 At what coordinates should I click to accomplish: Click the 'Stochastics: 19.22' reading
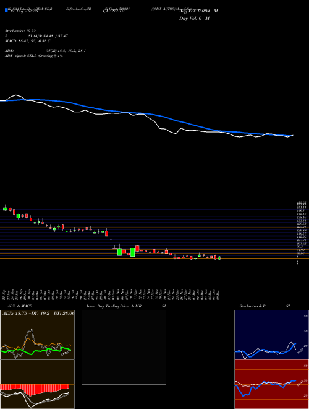click(x=19, y=30)
